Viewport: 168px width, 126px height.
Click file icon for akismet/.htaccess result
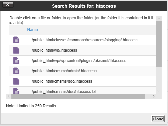pyautogui.click(x=16, y=61)
